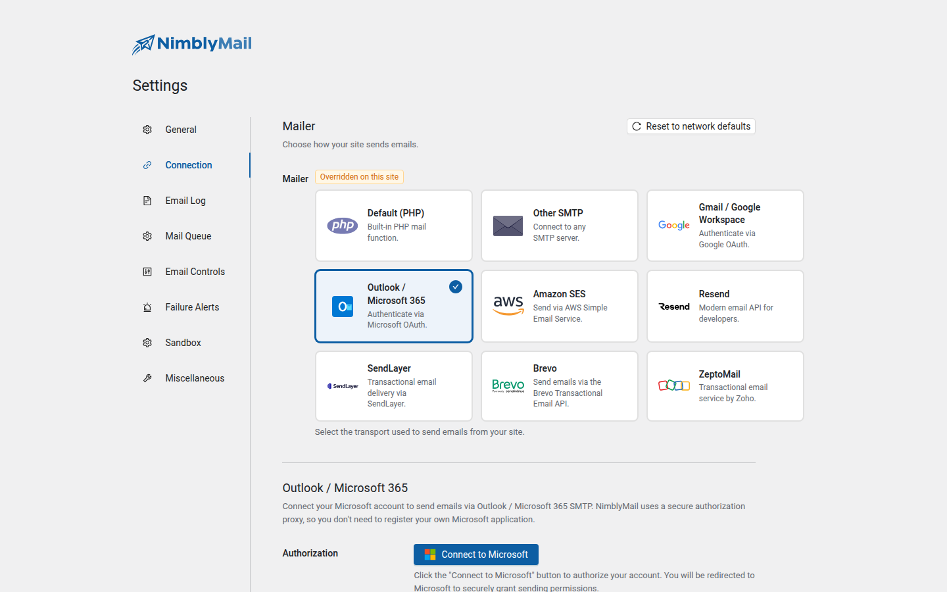Select the Gmail / Google Workspace title

pyautogui.click(x=729, y=213)
